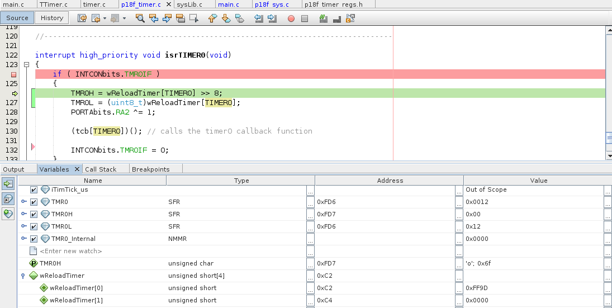
Task: Close the p18f_timer.c editor tab
Action: point(169,4)
